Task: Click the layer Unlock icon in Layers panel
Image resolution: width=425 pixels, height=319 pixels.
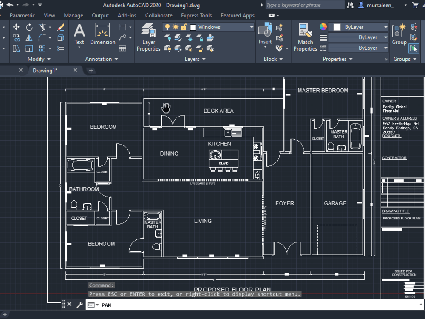Action: [199, 48]
